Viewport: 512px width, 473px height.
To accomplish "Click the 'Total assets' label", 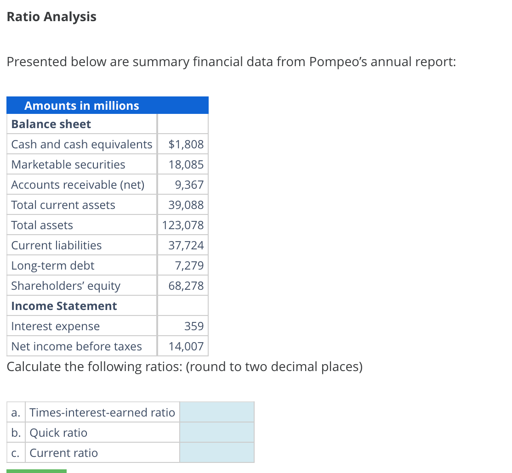I will [42, 225].
